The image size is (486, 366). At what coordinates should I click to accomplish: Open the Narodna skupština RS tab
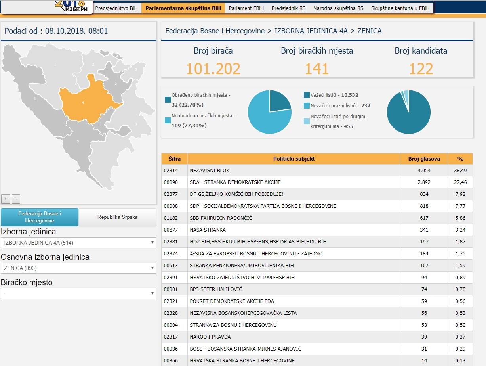click(338, 8)
